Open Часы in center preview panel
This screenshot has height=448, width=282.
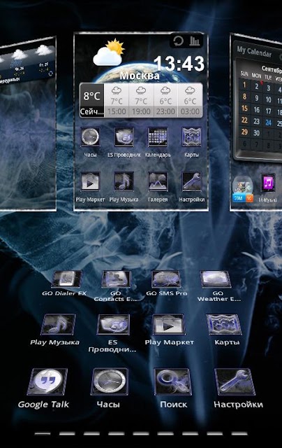[x=90, y=137]
